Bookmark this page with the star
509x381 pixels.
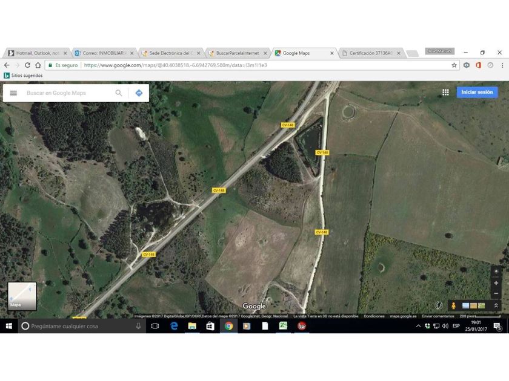(454, 65)
